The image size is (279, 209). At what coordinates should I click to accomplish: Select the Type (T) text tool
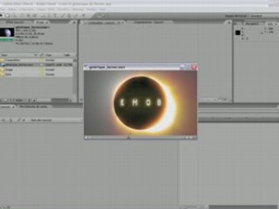click(x=55, y=16)
